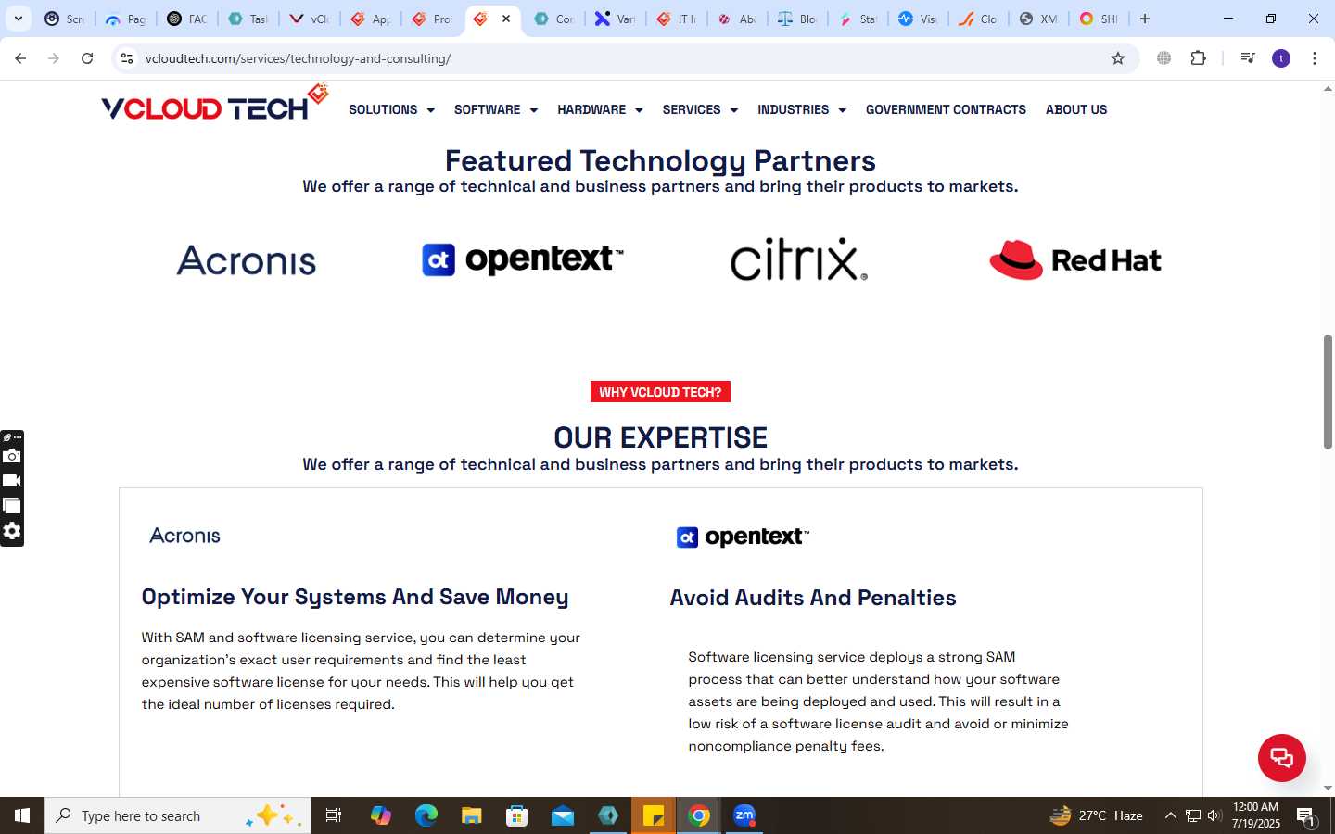Open the weather widget showing 27°C Haze

coord(1096,815)
